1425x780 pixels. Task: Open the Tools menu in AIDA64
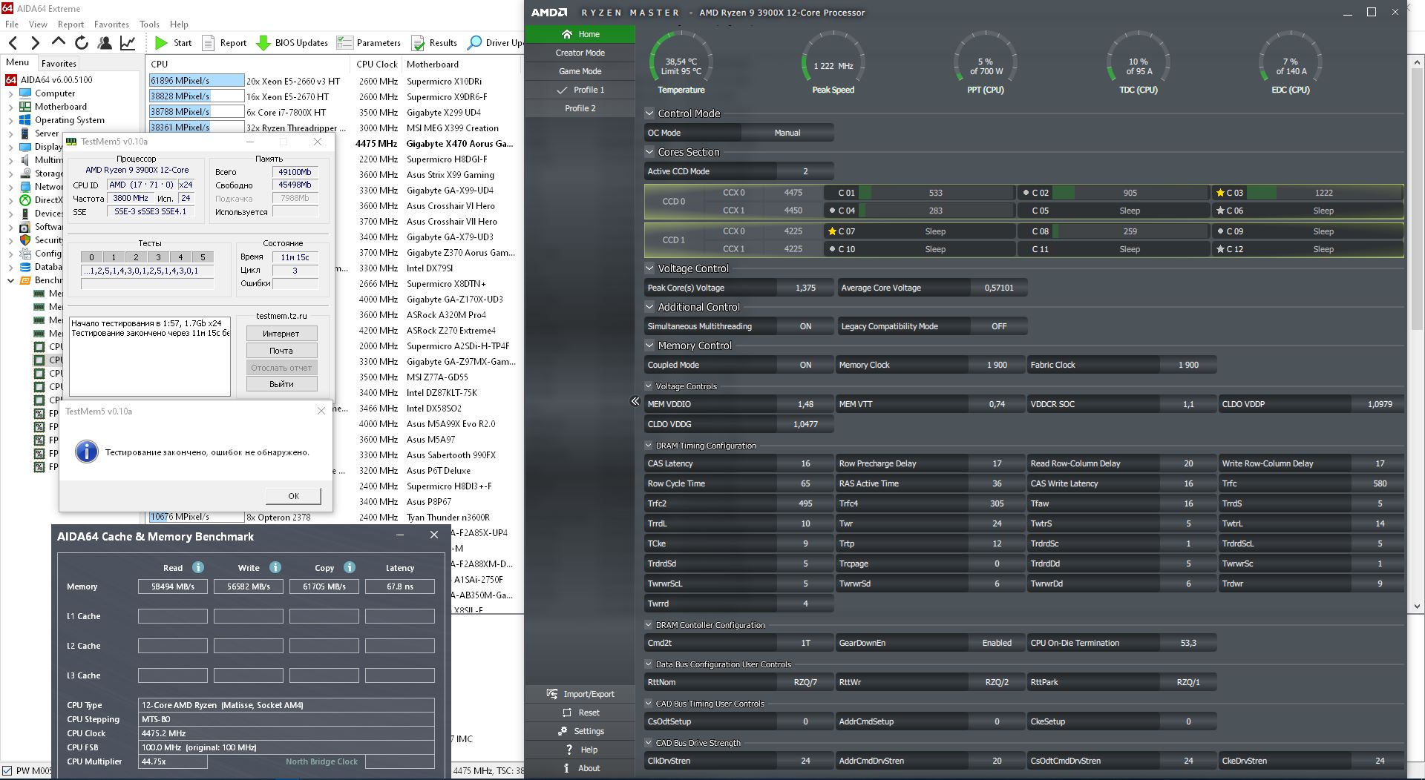149,24
